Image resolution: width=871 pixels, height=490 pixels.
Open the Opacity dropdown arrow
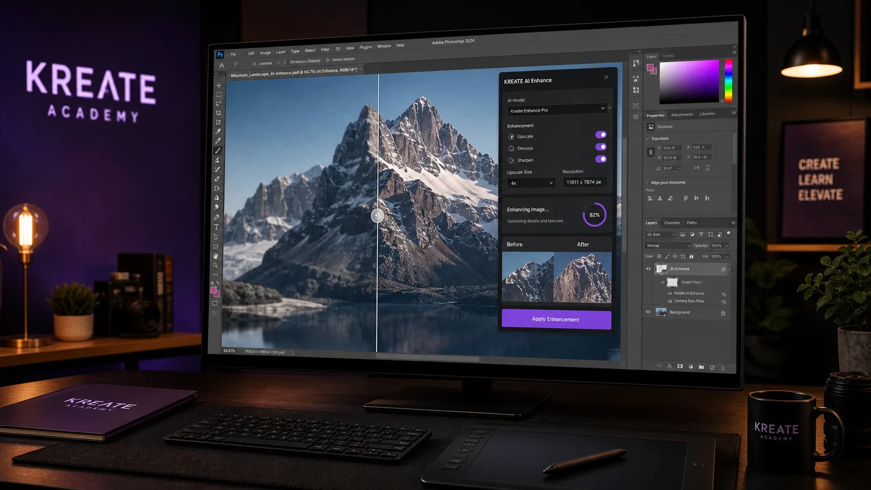[728, 246]
